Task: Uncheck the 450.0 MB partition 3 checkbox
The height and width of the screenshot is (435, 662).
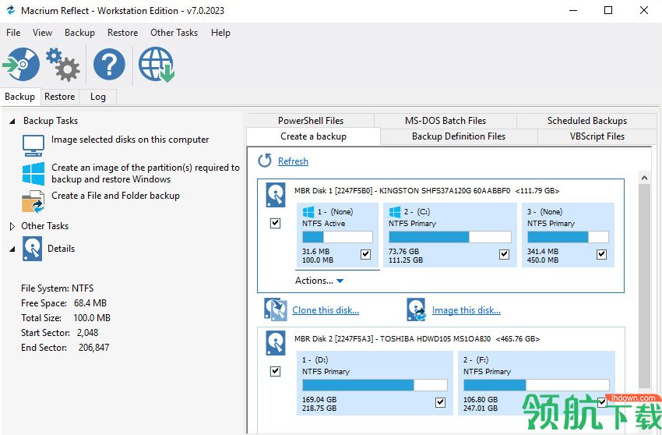Action: [x=601, y=254]
